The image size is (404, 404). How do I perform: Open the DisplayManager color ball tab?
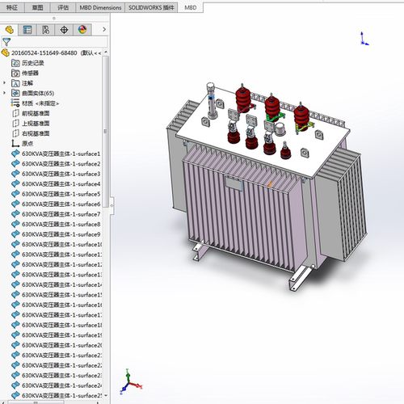click(x=82, y=30)
